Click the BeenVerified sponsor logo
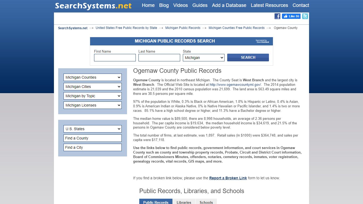Screen dimensions: 363x204 tap(262, 41)
